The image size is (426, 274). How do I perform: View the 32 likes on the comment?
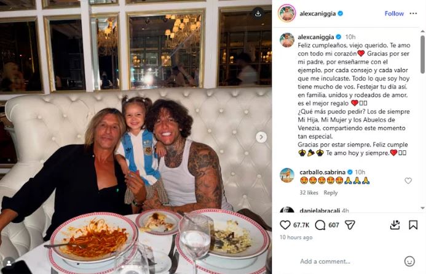tap(309, 193)
